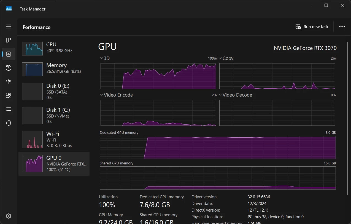
Task: Select the GPU 0 item
Action: pos(54,164)
